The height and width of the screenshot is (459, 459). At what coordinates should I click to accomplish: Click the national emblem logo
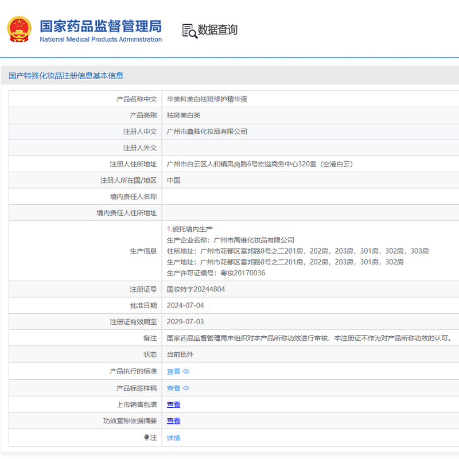click(20, 29)
